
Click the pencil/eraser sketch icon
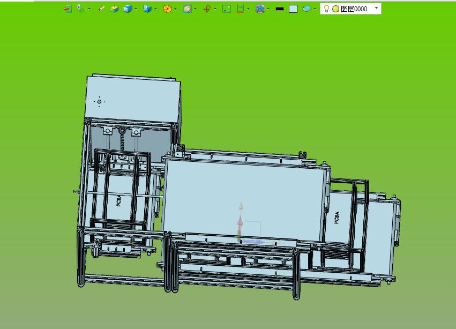(101, 9)
